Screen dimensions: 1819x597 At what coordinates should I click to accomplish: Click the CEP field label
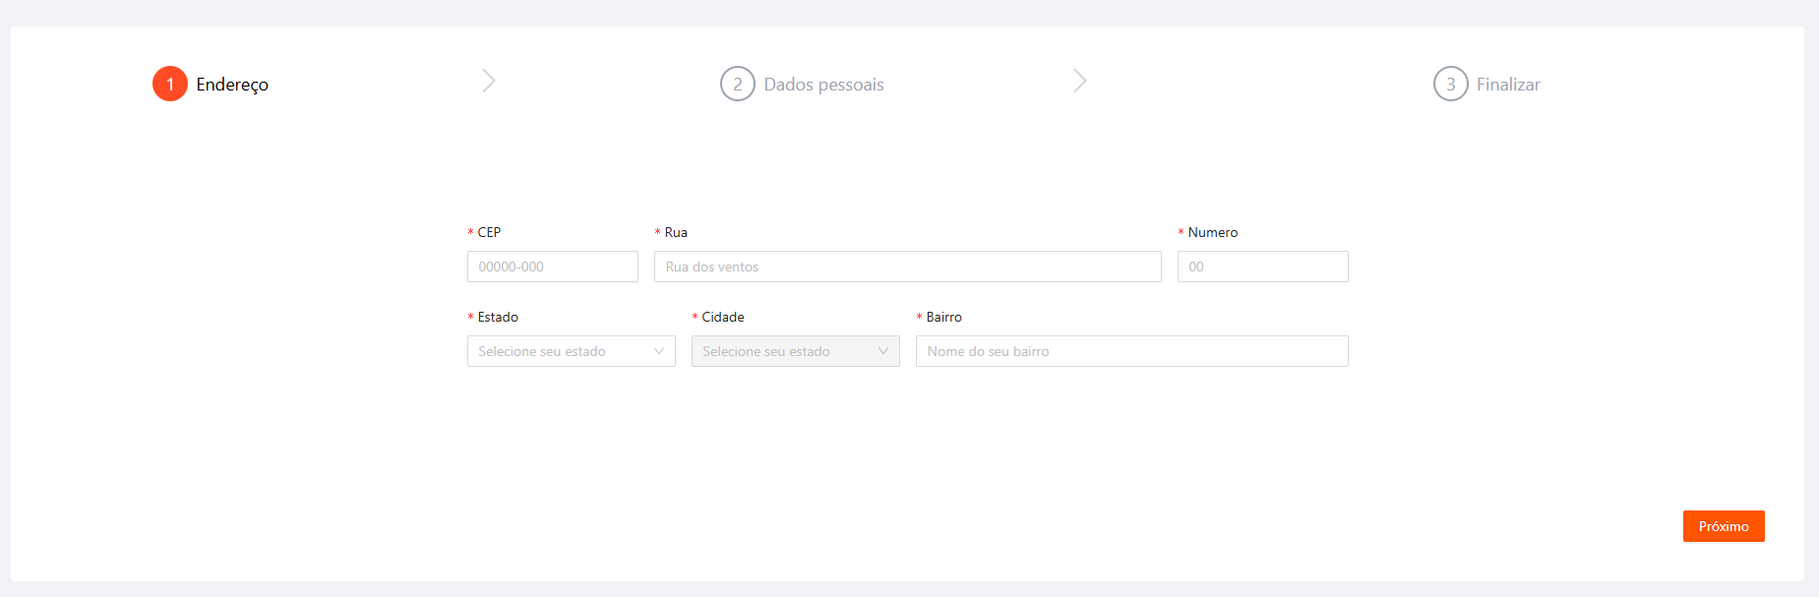(x=489, y=232)
